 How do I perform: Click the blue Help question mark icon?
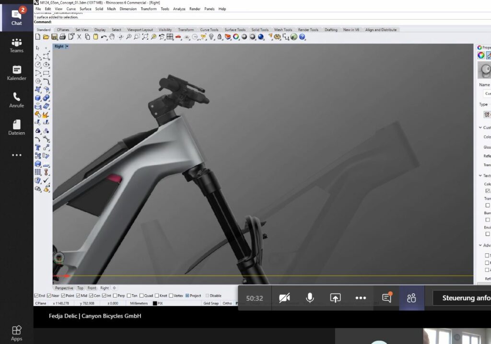tap(302, 37)
